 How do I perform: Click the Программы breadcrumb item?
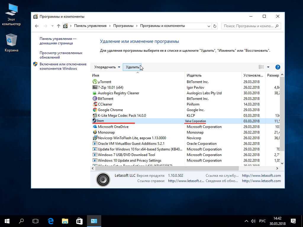click(123, 26)
